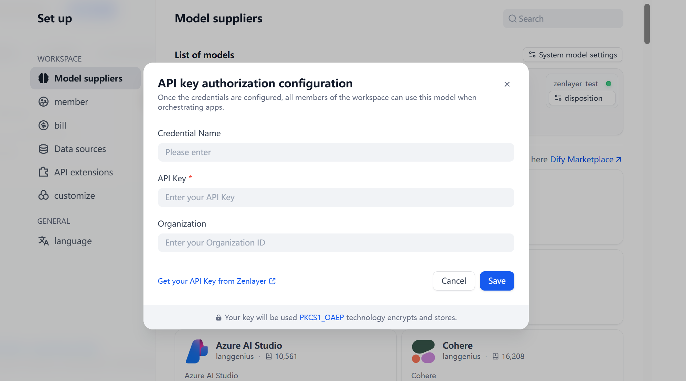Click the Data sources database icon

coord(44,149)
